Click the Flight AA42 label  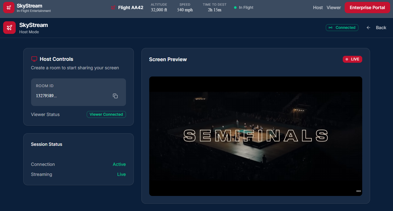point(131,8)
